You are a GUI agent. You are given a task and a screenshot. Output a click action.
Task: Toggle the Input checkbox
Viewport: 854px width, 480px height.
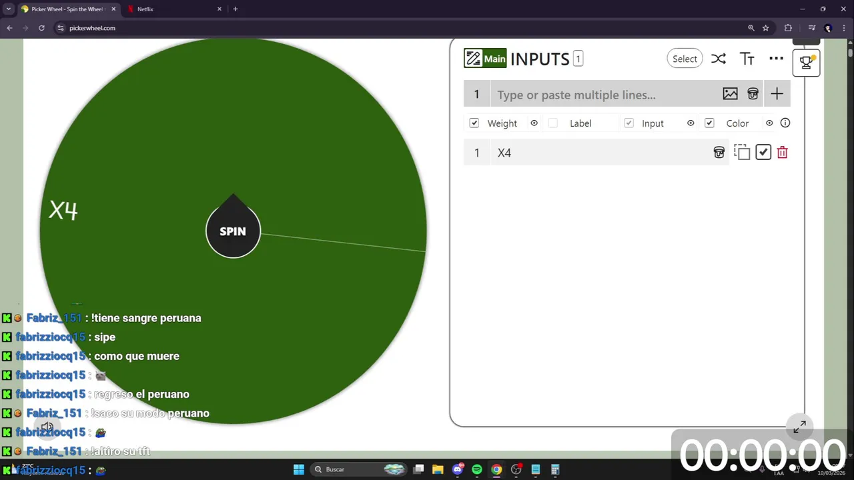(x=628, y=123)
